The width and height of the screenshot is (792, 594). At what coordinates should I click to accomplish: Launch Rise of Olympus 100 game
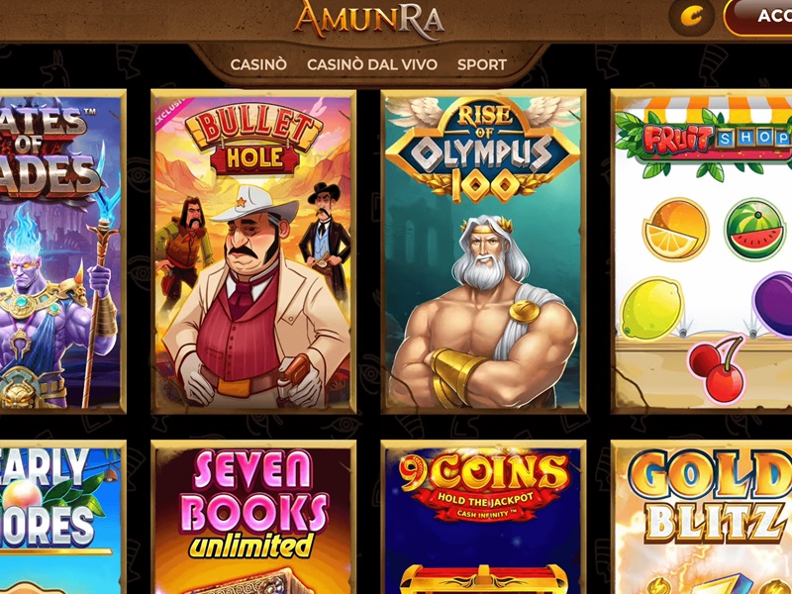(x=483, y=251)
